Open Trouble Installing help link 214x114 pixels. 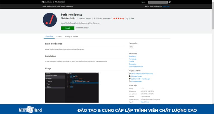[x=82, y=27]
